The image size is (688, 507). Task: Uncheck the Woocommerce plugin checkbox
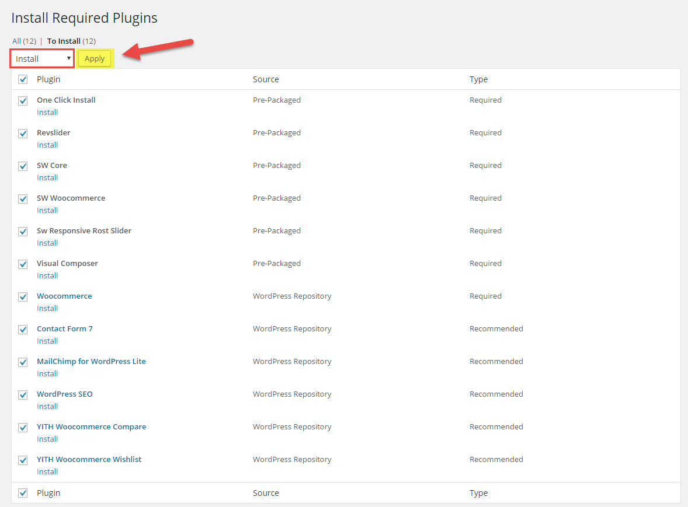[x=23, y=296]
